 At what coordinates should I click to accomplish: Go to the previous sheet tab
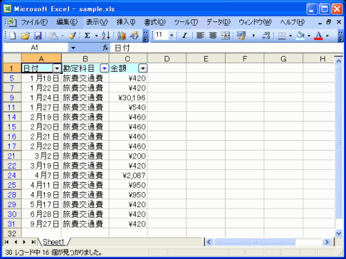click(x=15, y=242)
